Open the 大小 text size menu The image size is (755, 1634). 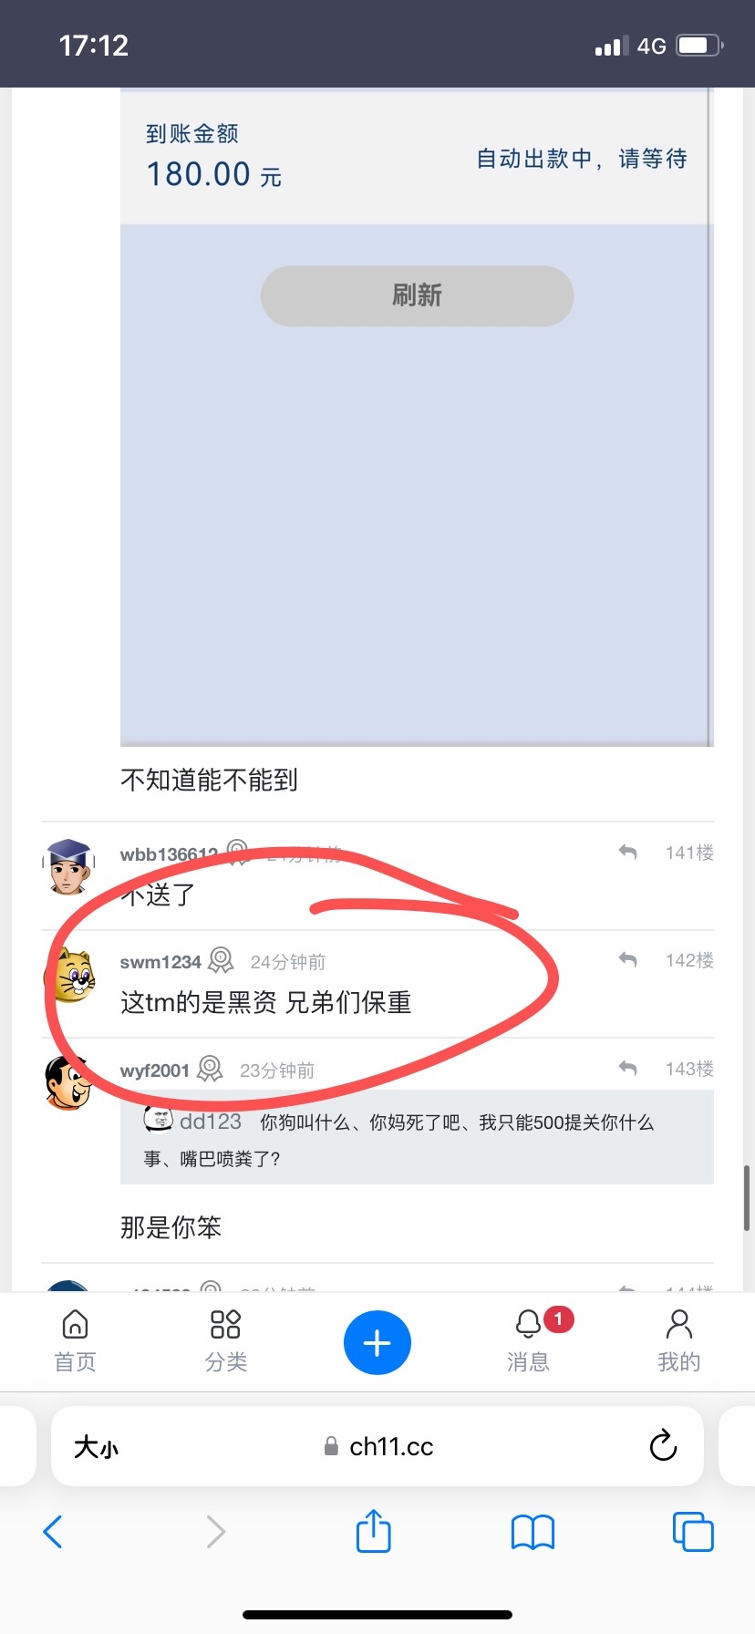pyautogui.click(x=96, y=1447)
